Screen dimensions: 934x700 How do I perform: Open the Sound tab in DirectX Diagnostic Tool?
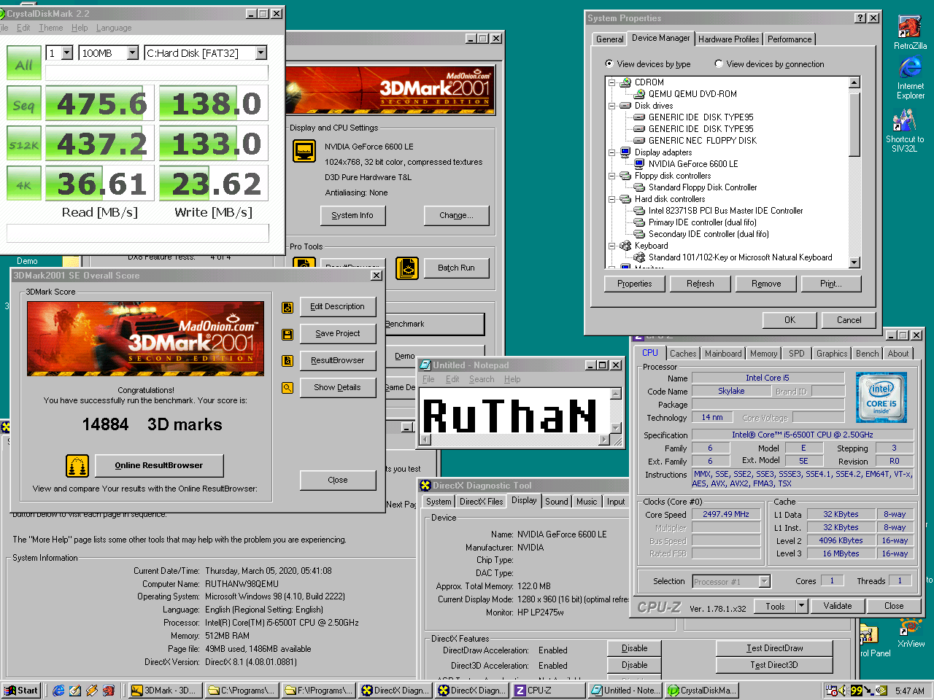[x=557, y=502]
